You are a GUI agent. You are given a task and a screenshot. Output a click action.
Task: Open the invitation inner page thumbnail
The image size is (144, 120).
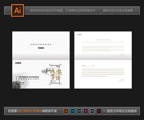103,60
